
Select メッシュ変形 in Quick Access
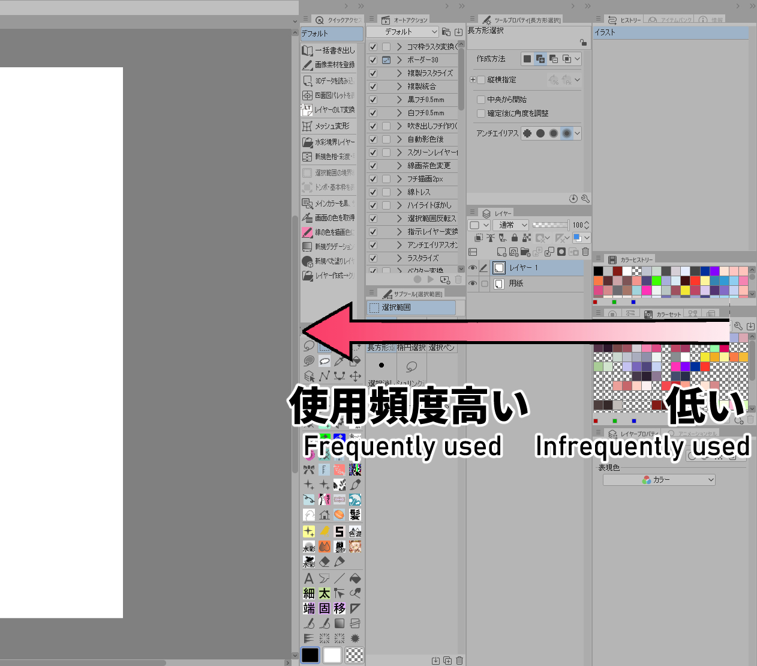(329, 126)
